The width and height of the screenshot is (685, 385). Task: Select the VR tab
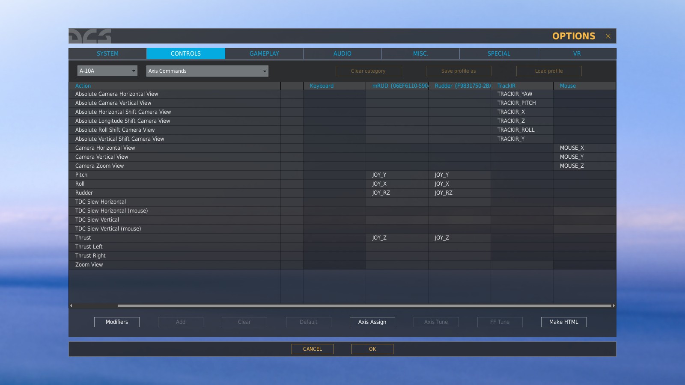(x=577, y=53)
